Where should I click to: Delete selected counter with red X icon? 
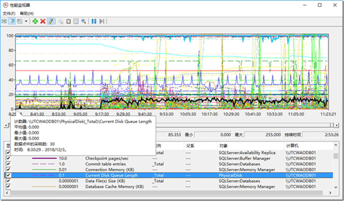[43, 21]
